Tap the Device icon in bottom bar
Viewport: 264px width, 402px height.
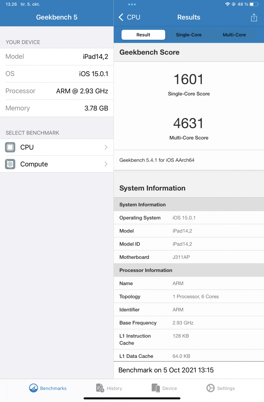click(x=155, y=388)
